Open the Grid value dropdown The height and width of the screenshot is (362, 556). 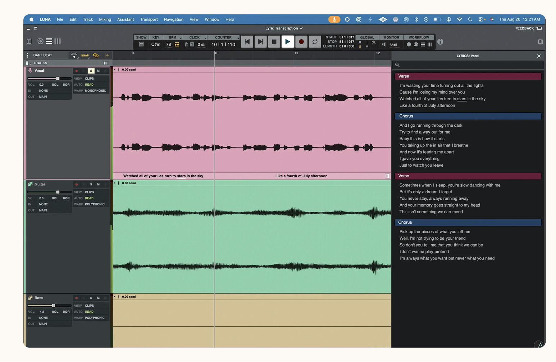click(74, 55)
